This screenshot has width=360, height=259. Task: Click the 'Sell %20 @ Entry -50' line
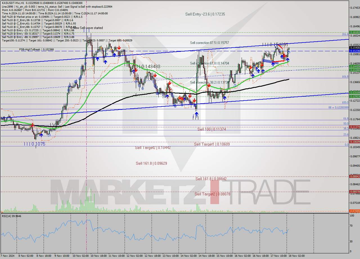point(38,34)
